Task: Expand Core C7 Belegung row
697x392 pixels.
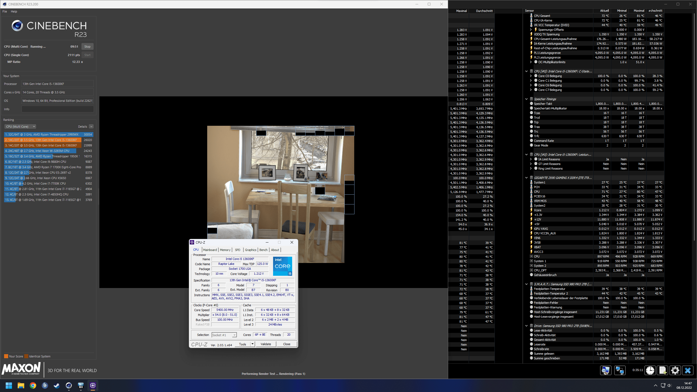Action: click(x=531, y=90)
